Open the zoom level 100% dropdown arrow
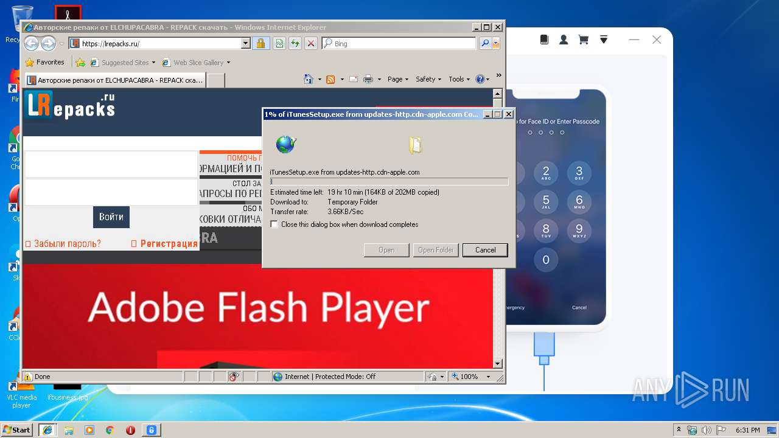Viewport: 779px width, 438px height. (488, 377)
